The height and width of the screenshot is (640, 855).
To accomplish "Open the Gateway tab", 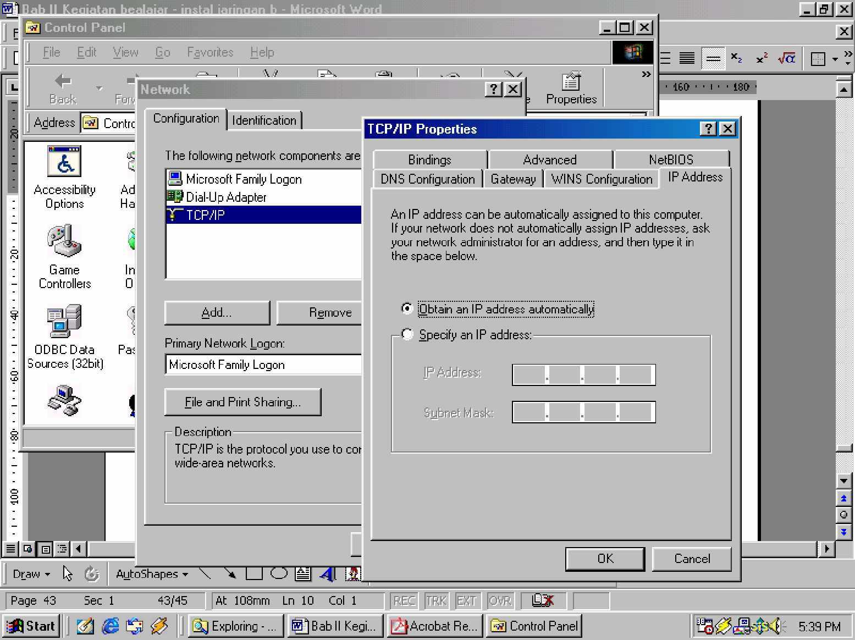I will (513, 179).
